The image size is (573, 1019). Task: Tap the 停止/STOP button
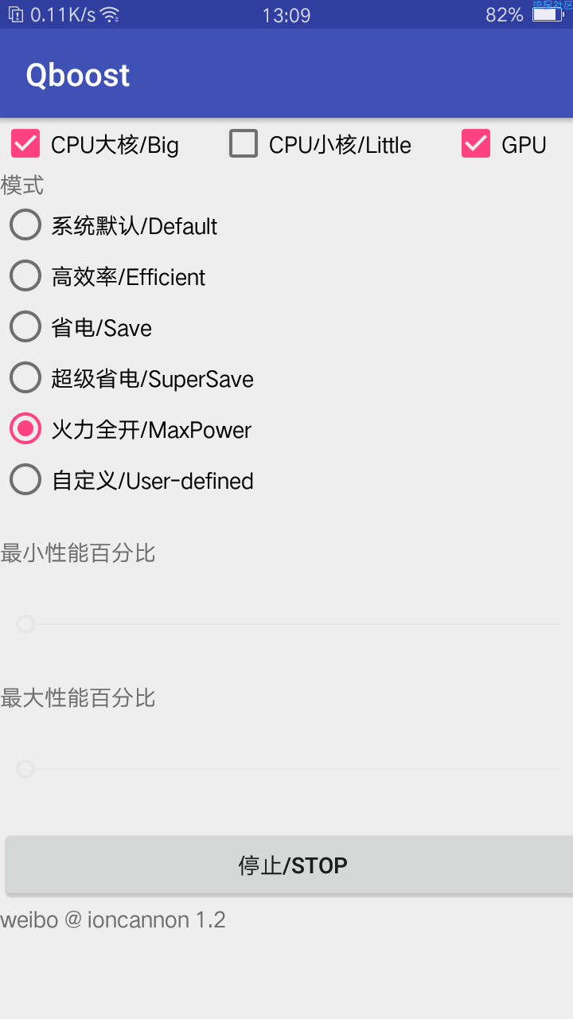290,865
